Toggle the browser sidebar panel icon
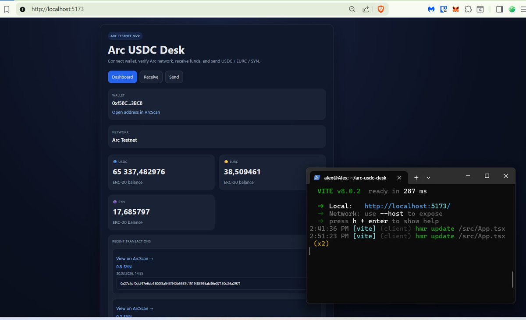526x320 pixels. click(x=499, y=9)
